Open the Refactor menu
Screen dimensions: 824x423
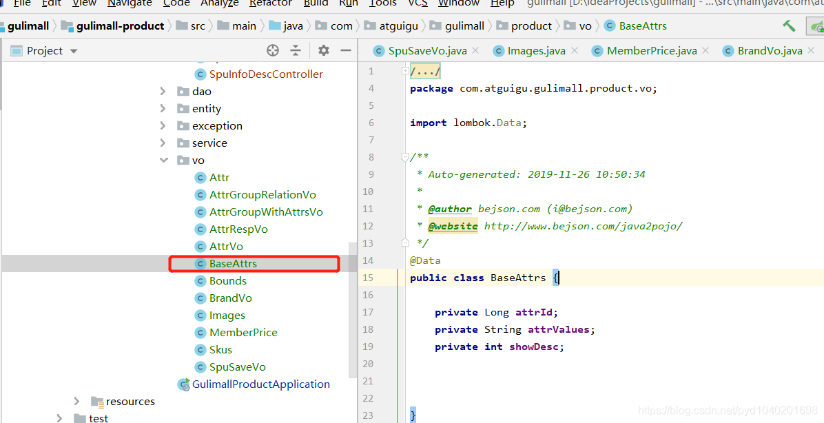click(271, 3)
